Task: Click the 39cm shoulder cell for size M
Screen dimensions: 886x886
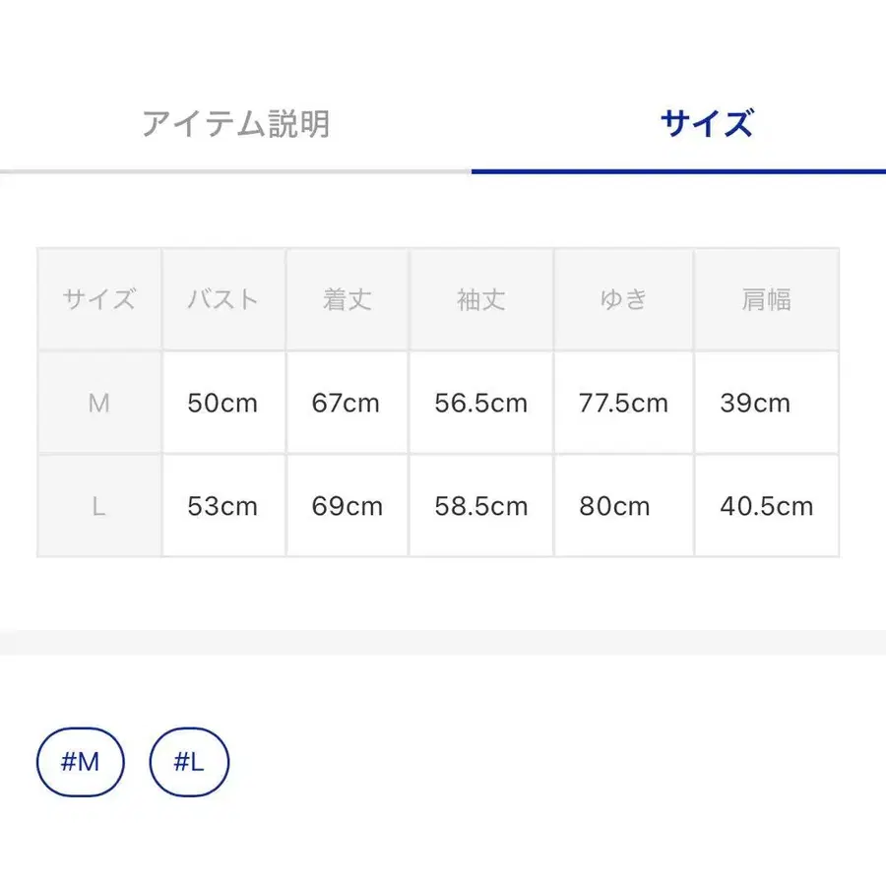Action: point(767,403)
